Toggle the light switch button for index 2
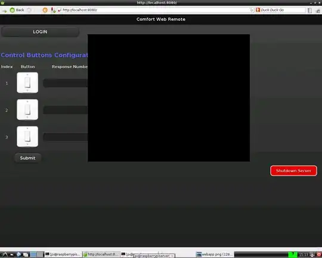This screenshot has width=322, height=258. coord(27,110)
